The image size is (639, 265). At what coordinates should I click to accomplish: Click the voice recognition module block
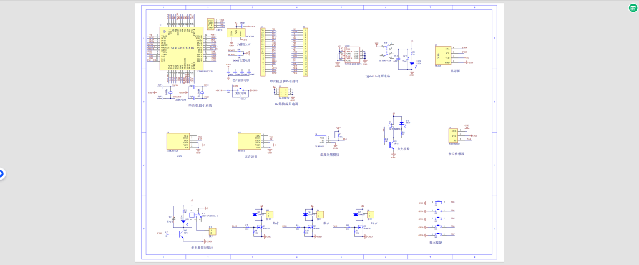pos(249,141)
